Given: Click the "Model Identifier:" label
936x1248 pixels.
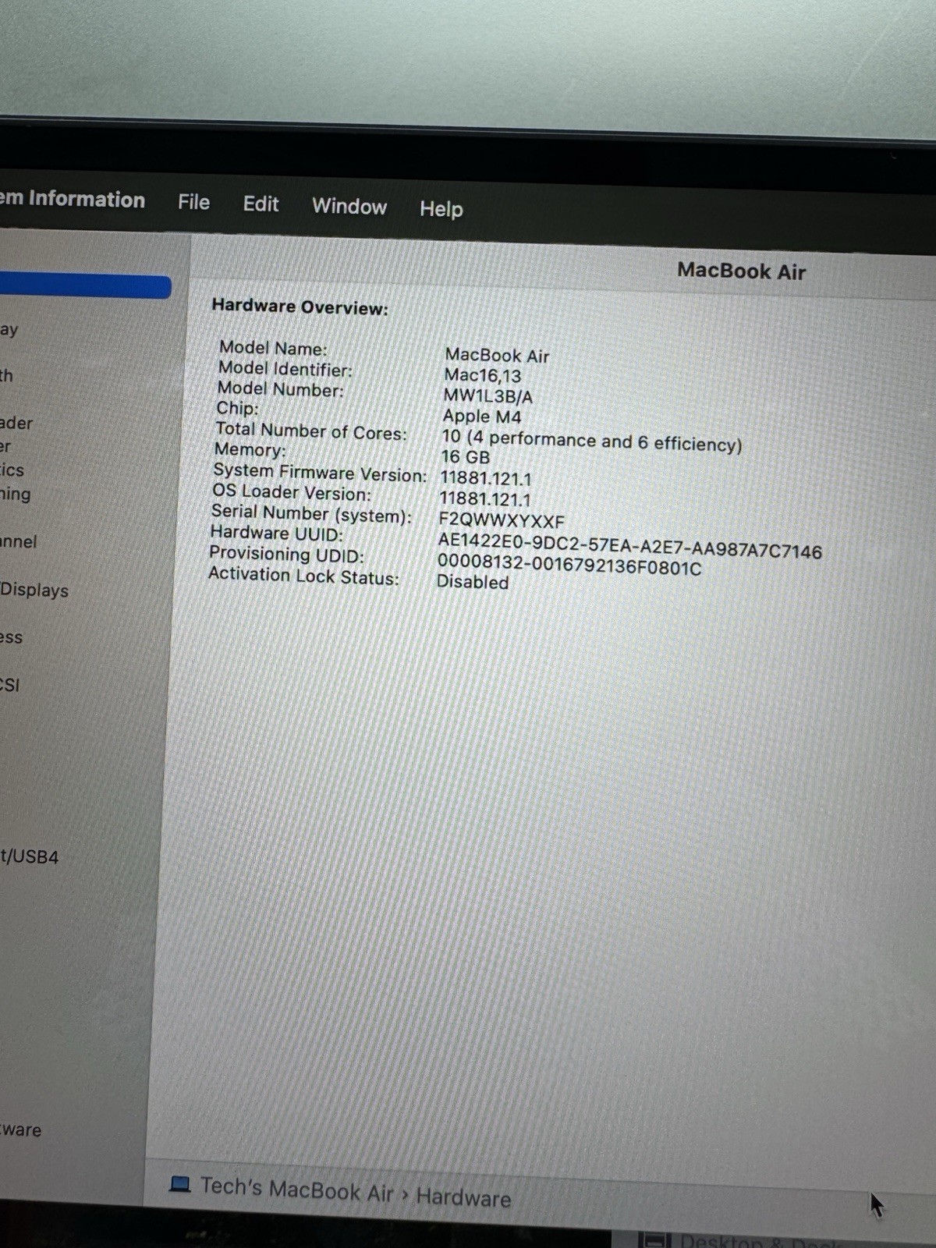Looking at the screenshot, I should [x=285, y=368].
